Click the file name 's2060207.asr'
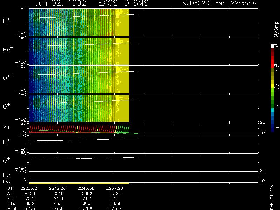This screenshot has width=280, height=210. [204, 3]
